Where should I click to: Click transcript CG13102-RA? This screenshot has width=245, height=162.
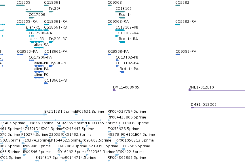[x=117, y=36]
